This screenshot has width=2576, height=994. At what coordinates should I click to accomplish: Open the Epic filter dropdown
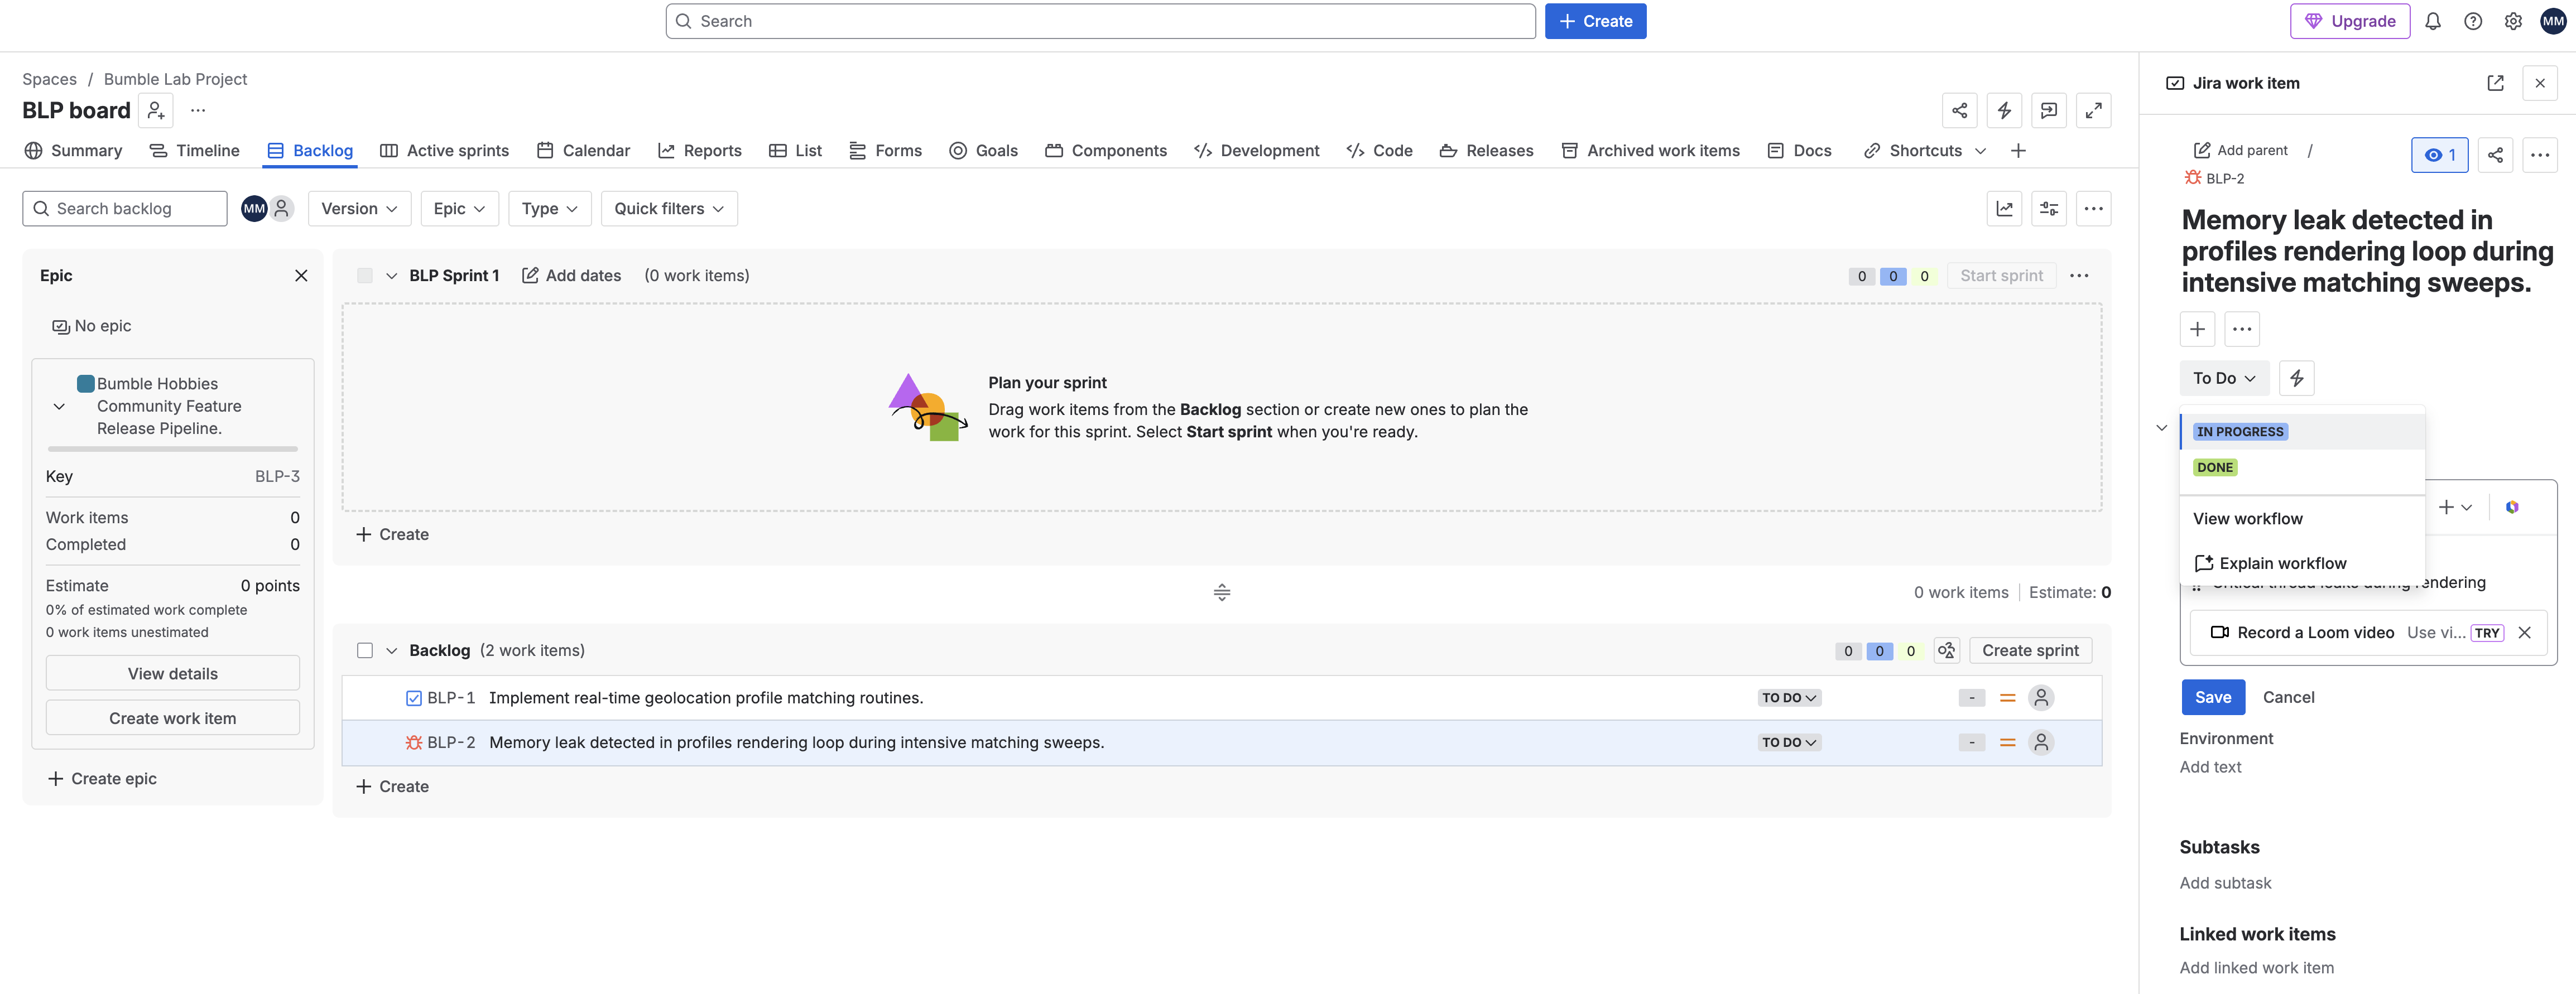click(459, 209)
